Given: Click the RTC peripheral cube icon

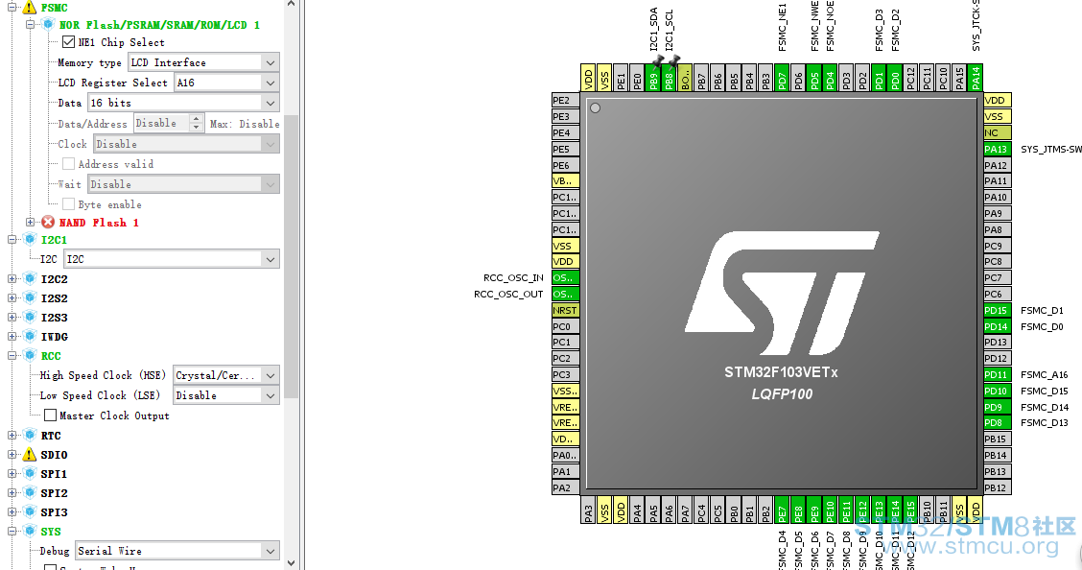Looking at the screenshot, I should (29, 436).
